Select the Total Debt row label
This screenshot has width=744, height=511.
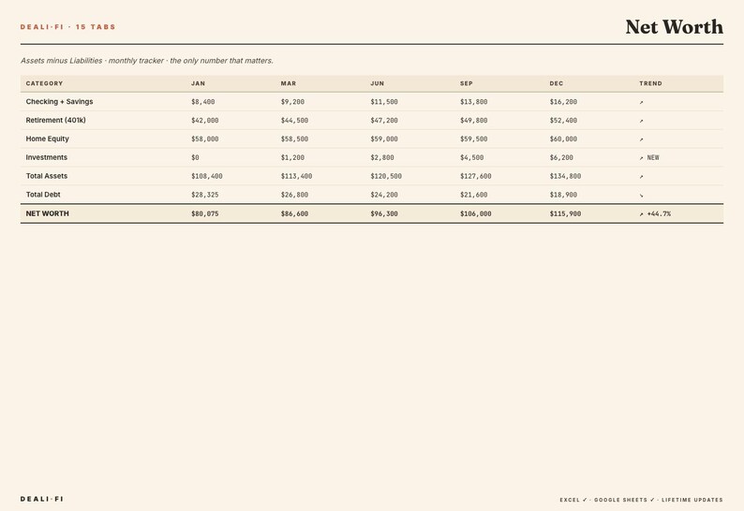click(43, 195)
